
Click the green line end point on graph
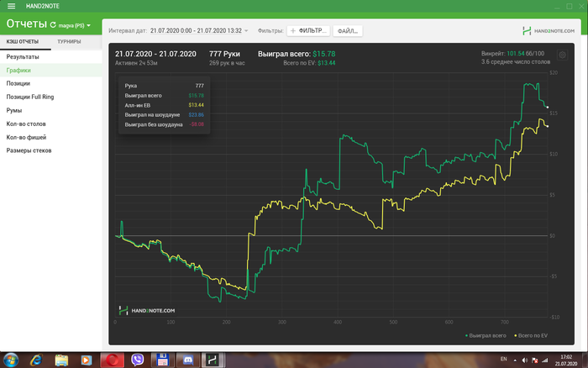[x=548, y=108]
